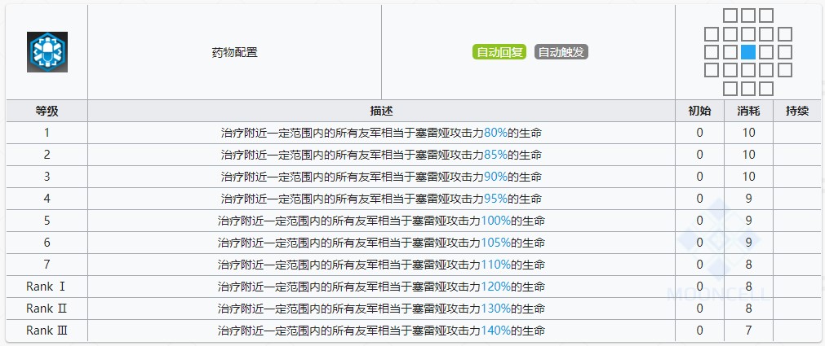Image resolution: width=825 pixels, height=346 pixels.
Task: Click the Rank Ⅱ row label
Action: pos(47,309)
